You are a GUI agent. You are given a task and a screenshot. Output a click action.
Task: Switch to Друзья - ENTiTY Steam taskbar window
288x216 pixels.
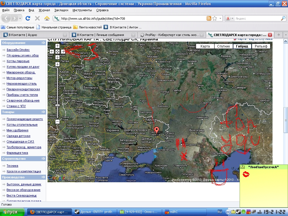click(94, 212)
